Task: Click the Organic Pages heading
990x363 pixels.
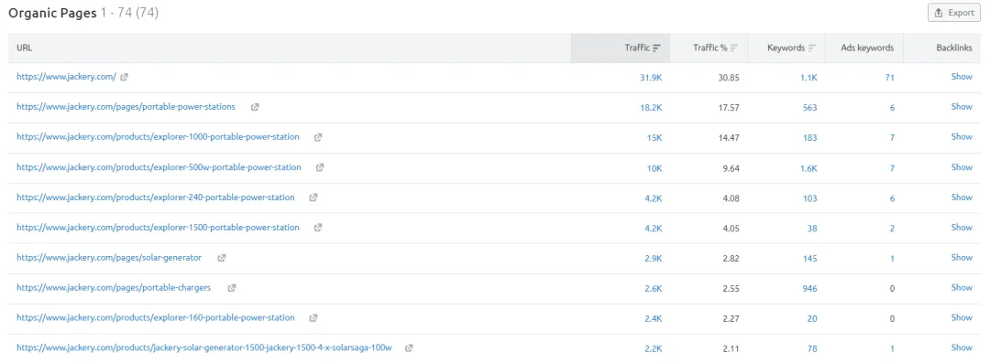Action: click(51, 13)
